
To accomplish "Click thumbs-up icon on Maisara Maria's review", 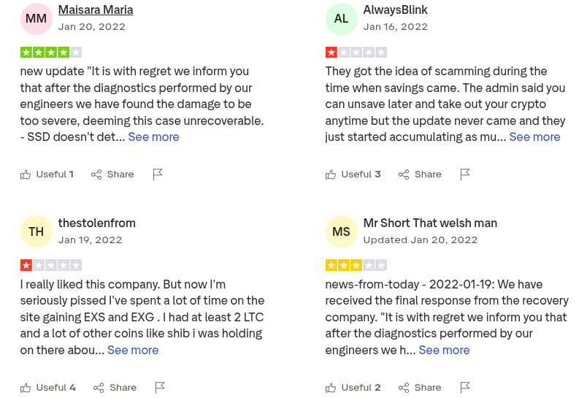I will coord(26,175).
